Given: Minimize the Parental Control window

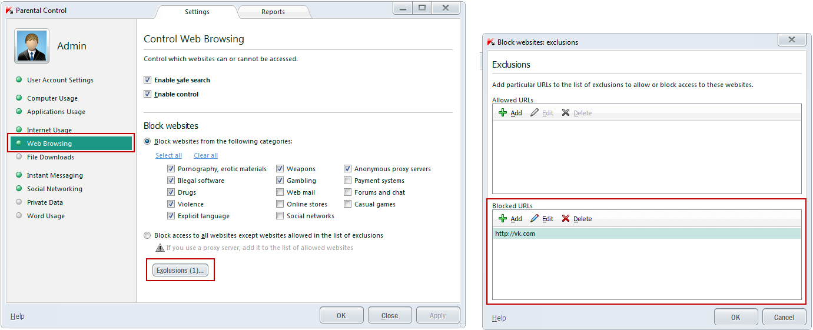Looking at the screenshot, I should coord(401,8).
